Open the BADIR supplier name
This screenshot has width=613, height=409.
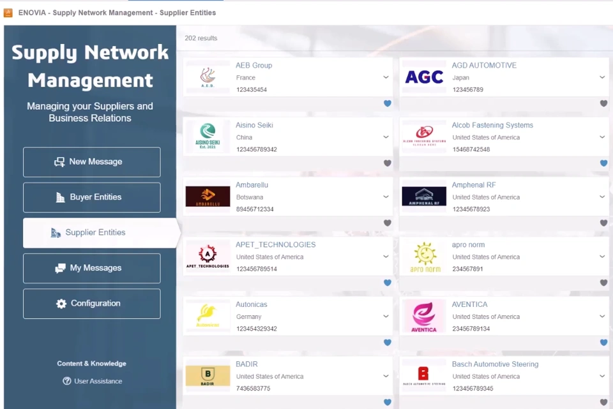pyautogui.click(x=246, y=364)
